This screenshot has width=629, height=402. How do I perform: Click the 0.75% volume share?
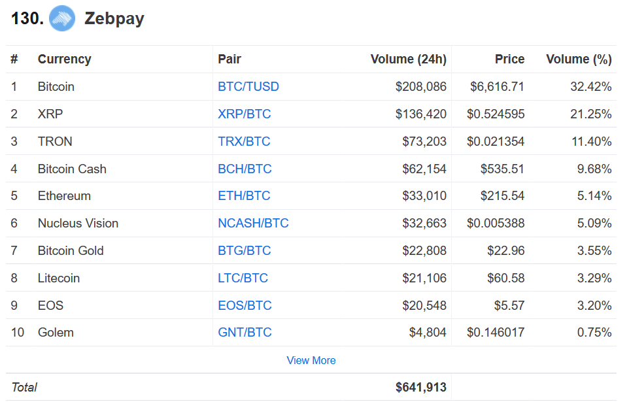point(594,332)
